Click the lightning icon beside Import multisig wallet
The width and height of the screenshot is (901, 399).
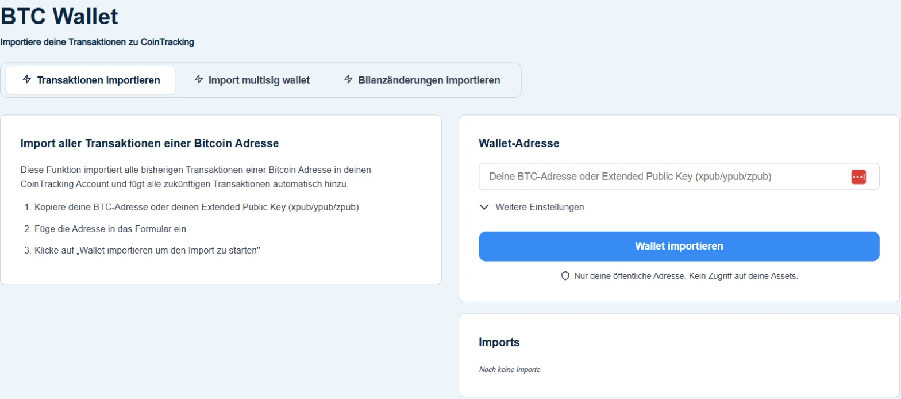click(199, 79)
